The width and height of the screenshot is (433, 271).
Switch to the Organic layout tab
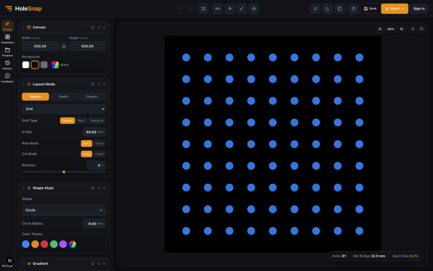[x=92, y=97]
